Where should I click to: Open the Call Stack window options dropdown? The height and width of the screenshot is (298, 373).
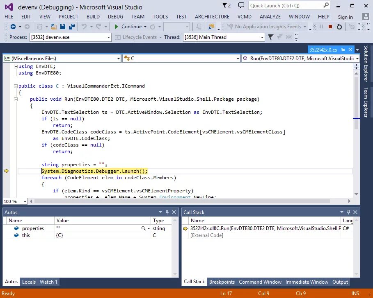(342, 212)
